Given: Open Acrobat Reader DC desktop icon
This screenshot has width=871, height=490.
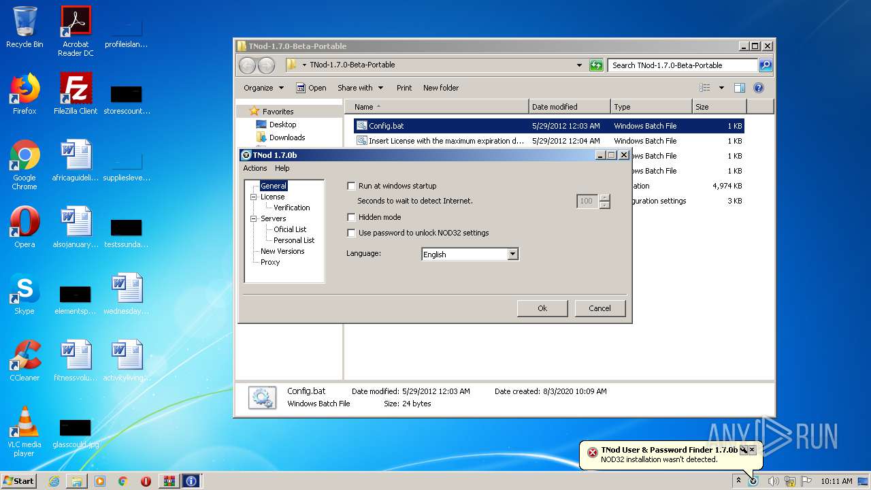Looking at the screenshot, I should [76, 31].
